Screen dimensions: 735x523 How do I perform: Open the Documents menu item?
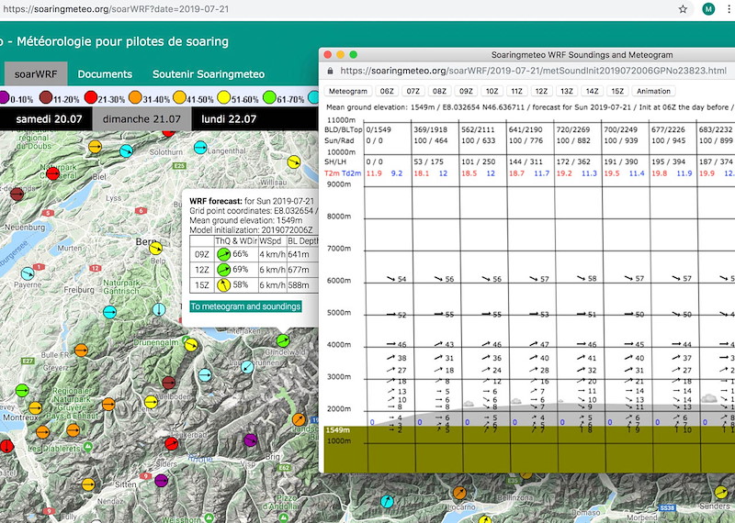[105, 74]
